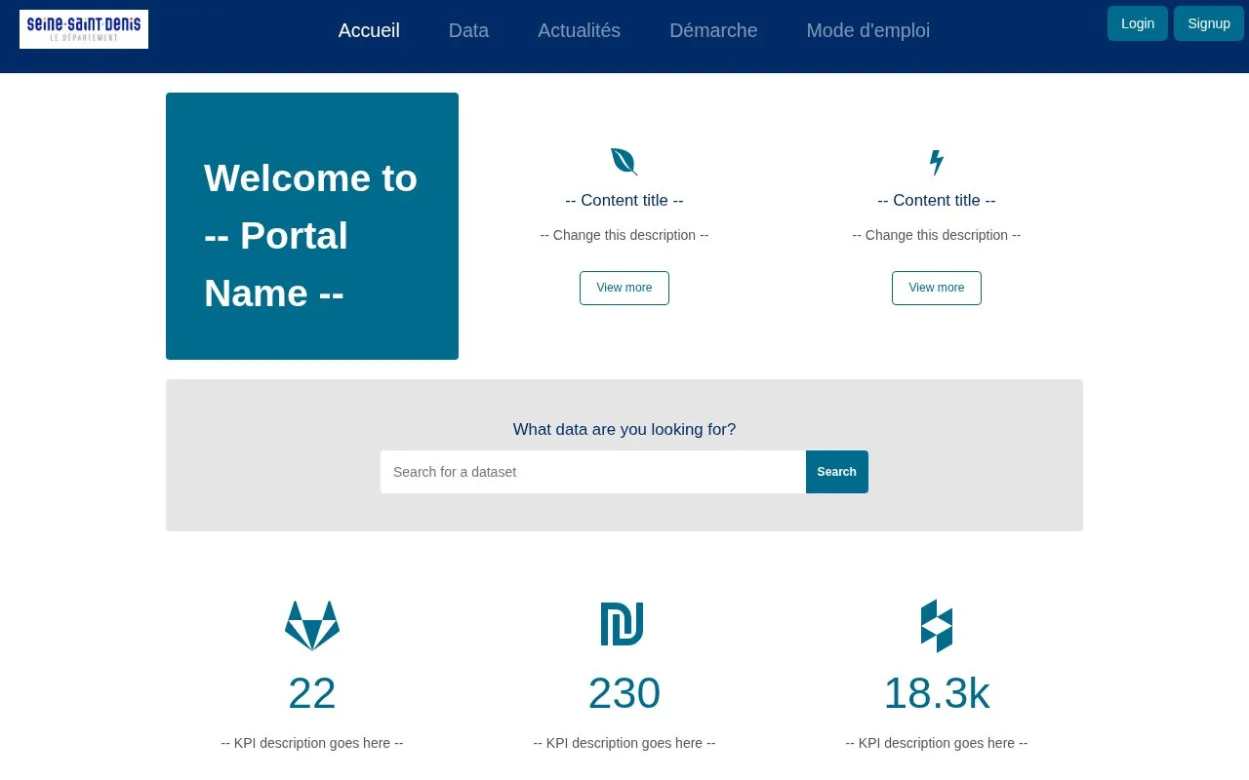Click the Signup button
The height and width of the screenshot is (780, 1249).
1209,23
